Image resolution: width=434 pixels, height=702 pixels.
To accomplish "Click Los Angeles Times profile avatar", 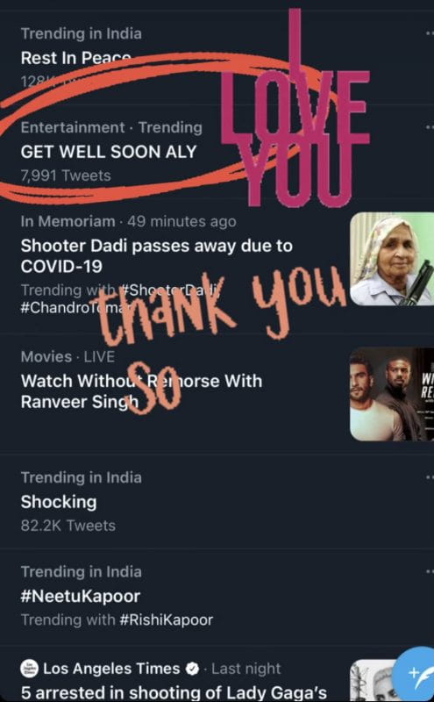I will (x=30, y=669).
